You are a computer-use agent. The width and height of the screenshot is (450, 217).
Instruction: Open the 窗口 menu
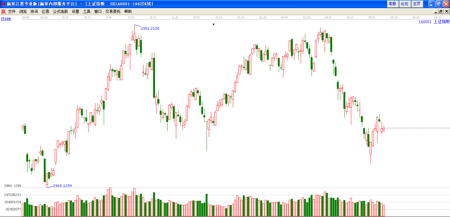[98, 12]
